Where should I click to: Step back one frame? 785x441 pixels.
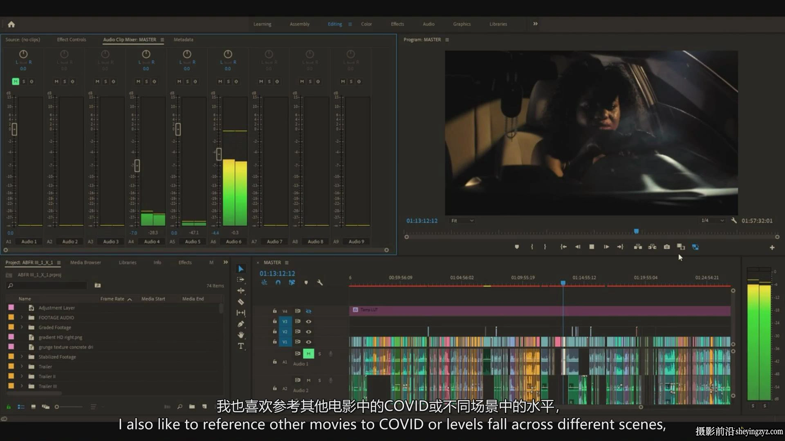pyautogui.click(x=578, y=247)
